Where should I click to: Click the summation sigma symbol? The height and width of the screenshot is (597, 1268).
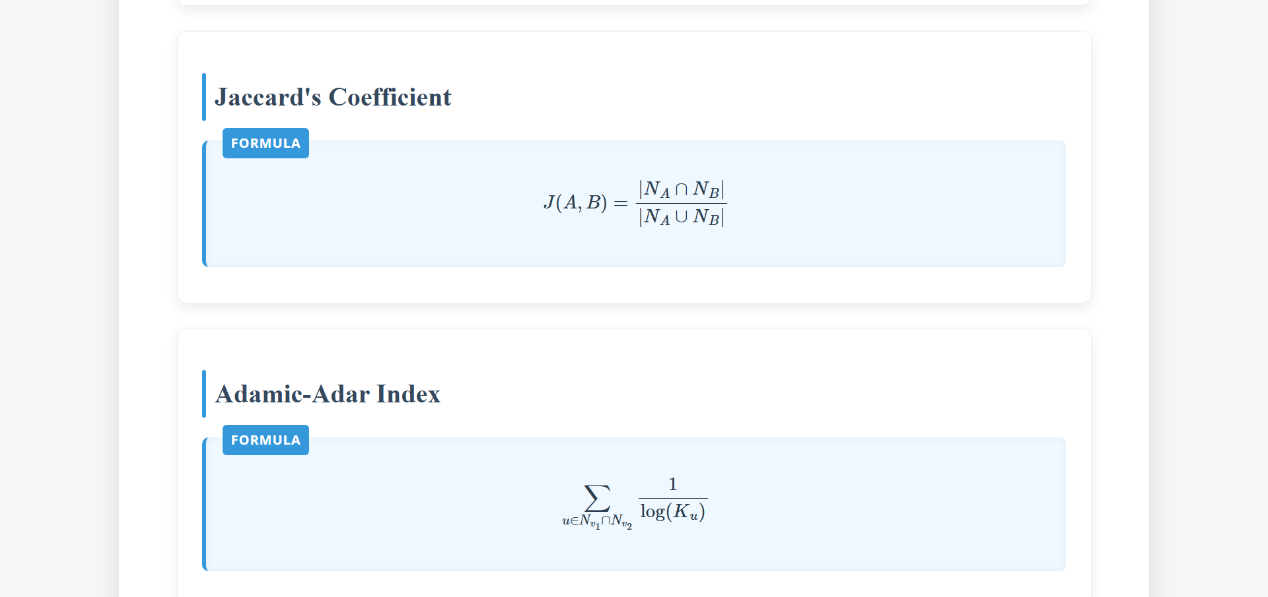pyautogui.click(x=597, y=498)
